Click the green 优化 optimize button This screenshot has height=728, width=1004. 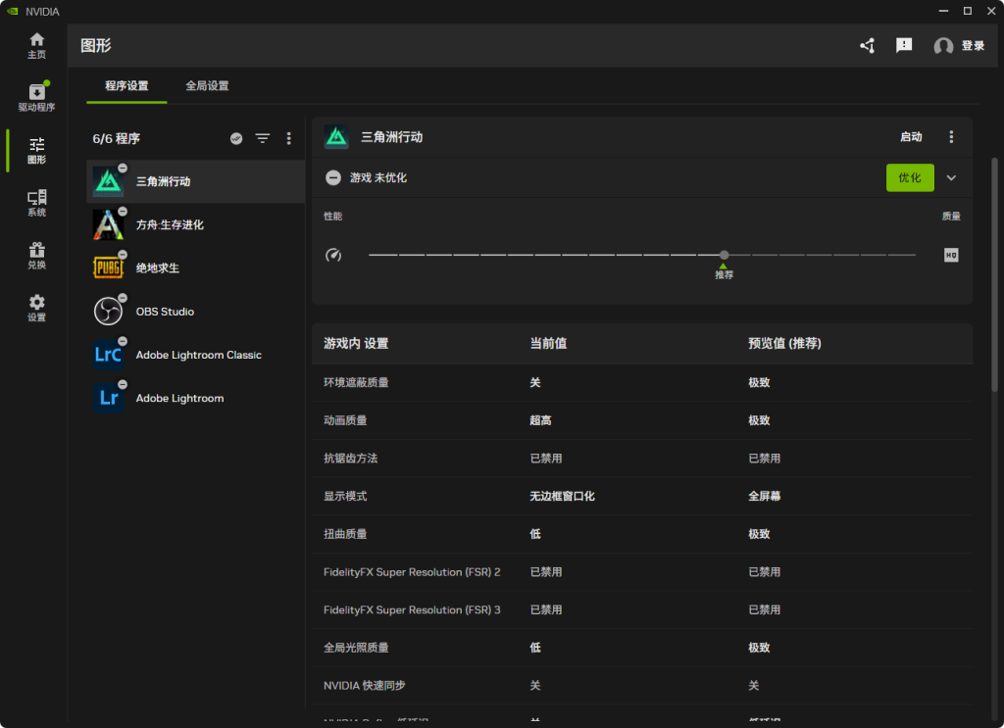pos(910,177)
